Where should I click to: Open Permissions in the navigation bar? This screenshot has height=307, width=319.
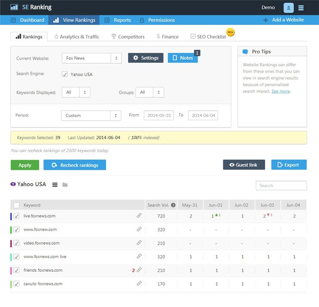(157, 20)
